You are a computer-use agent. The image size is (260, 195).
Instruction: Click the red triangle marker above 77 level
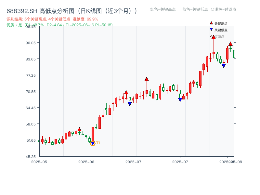[x=147, y=79]
